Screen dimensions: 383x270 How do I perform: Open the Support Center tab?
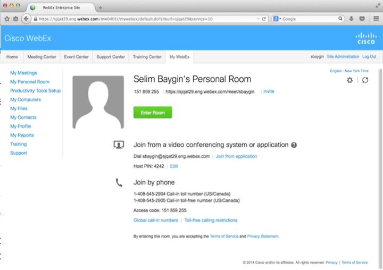(x=111, y=57)
